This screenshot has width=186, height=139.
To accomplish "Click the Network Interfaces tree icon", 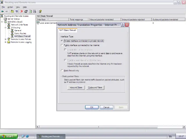I will tap(9, 25).
